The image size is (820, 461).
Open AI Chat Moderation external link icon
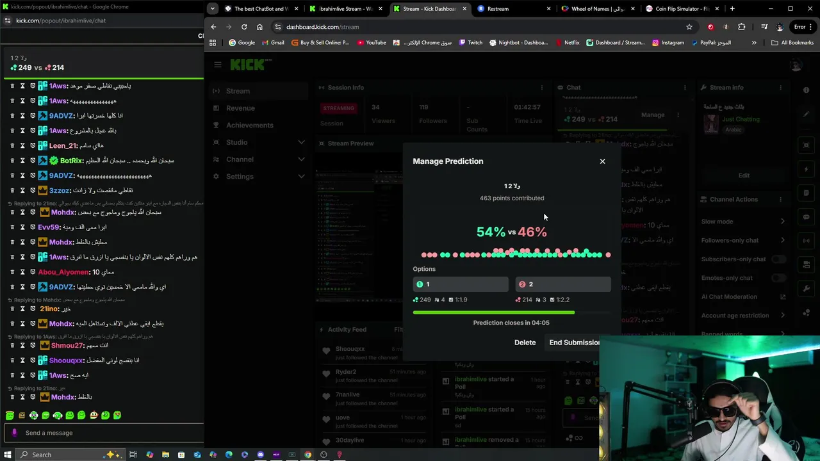pyautogui.click(x=782, y=296)
